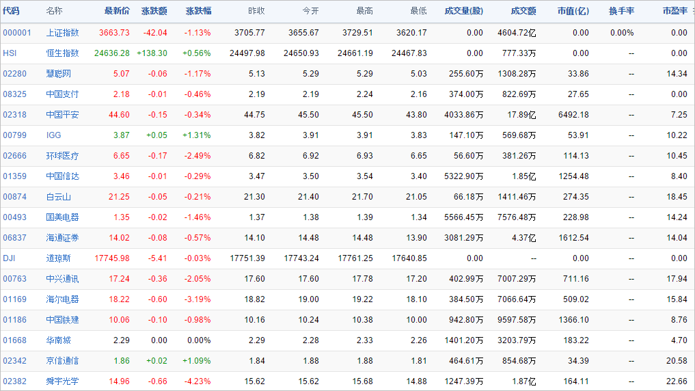Viewport: 695px width, 391px height.
Task: Select 道琼斯 latest price 17745.98
Action: click(x=112, y=258)
